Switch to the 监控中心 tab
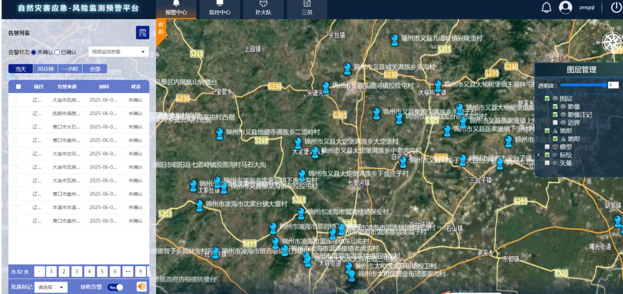 point(220,9)
